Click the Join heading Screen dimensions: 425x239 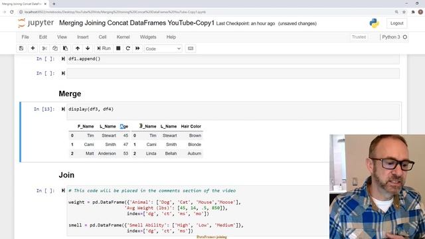point(66,175)
